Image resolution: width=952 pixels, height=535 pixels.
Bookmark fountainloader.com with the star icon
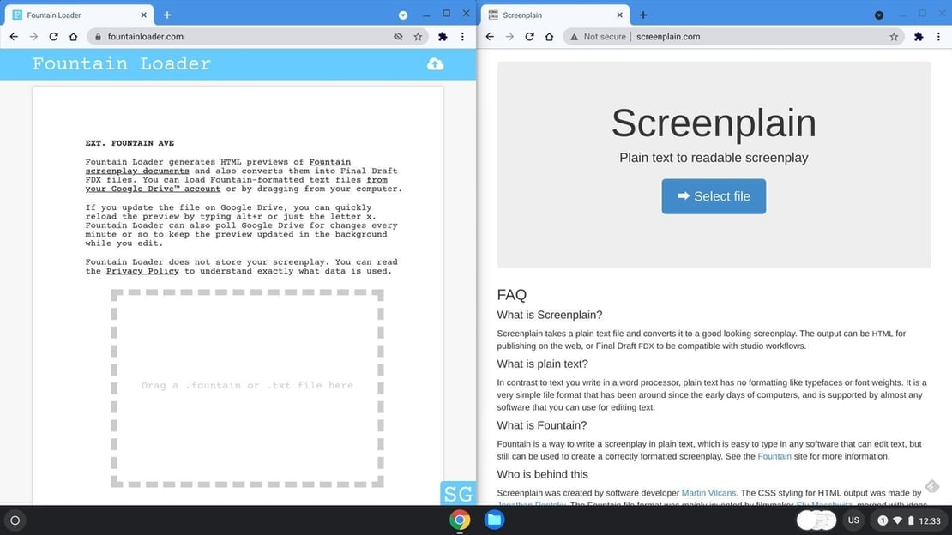click(418, 37)
